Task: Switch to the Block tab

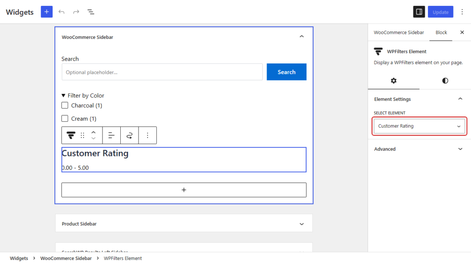Action: tap(441, 32)
